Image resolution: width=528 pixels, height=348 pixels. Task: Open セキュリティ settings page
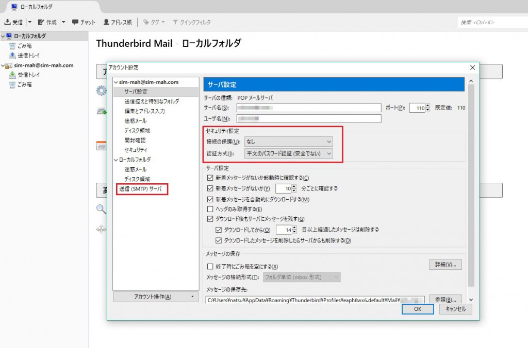[x=136, y=150]
